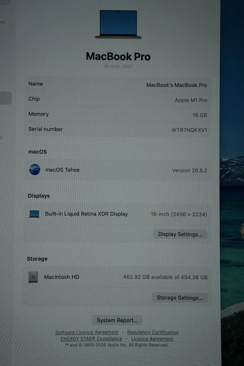Click the 16 GB memory value
Screen dimensions: 244x366
click(x=200, y=115)
